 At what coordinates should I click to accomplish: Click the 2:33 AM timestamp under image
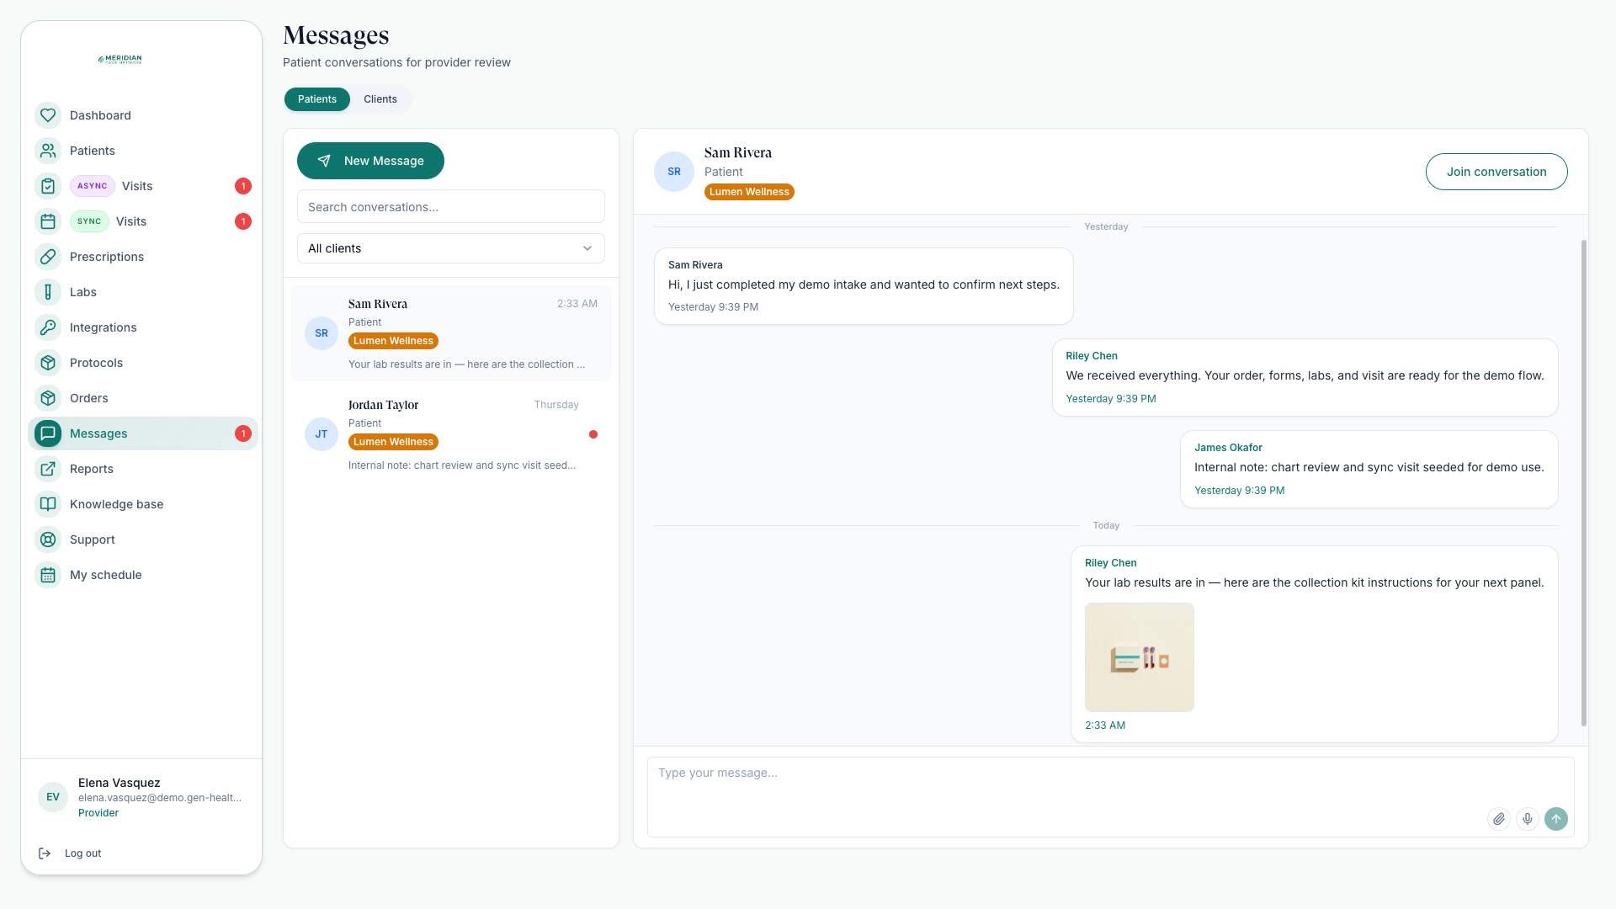pyautogui.click(x=1105, y=726)
